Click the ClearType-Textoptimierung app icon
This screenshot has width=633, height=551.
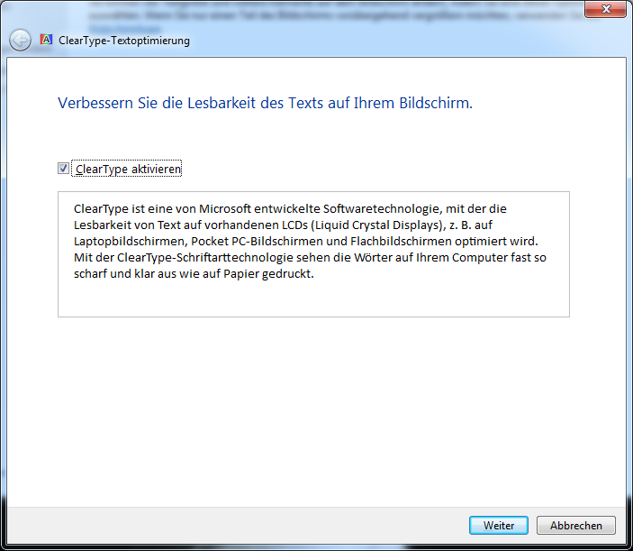(x=46, y=40)
